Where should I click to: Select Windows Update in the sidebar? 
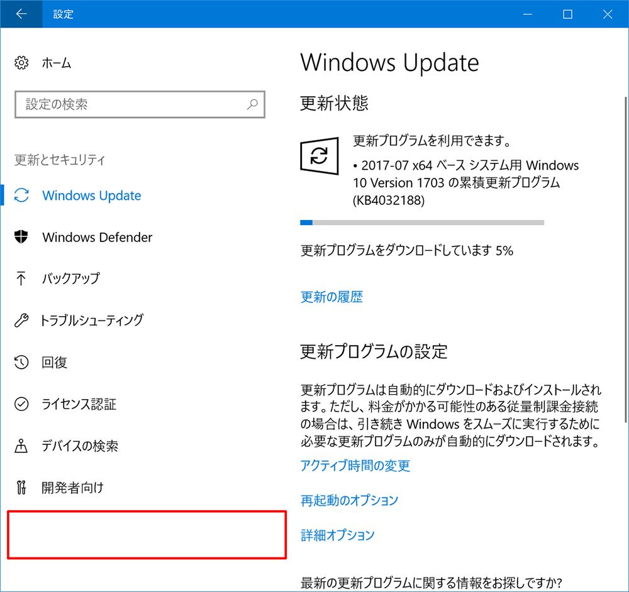coord(92,195)
